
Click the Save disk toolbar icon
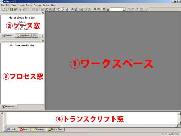click(x=11, y=9)
